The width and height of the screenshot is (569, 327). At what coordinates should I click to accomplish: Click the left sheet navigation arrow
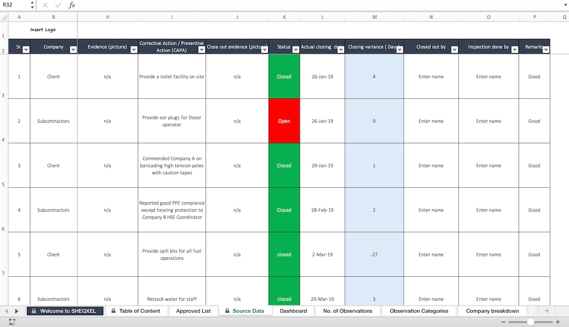click(x=7, y=311)
